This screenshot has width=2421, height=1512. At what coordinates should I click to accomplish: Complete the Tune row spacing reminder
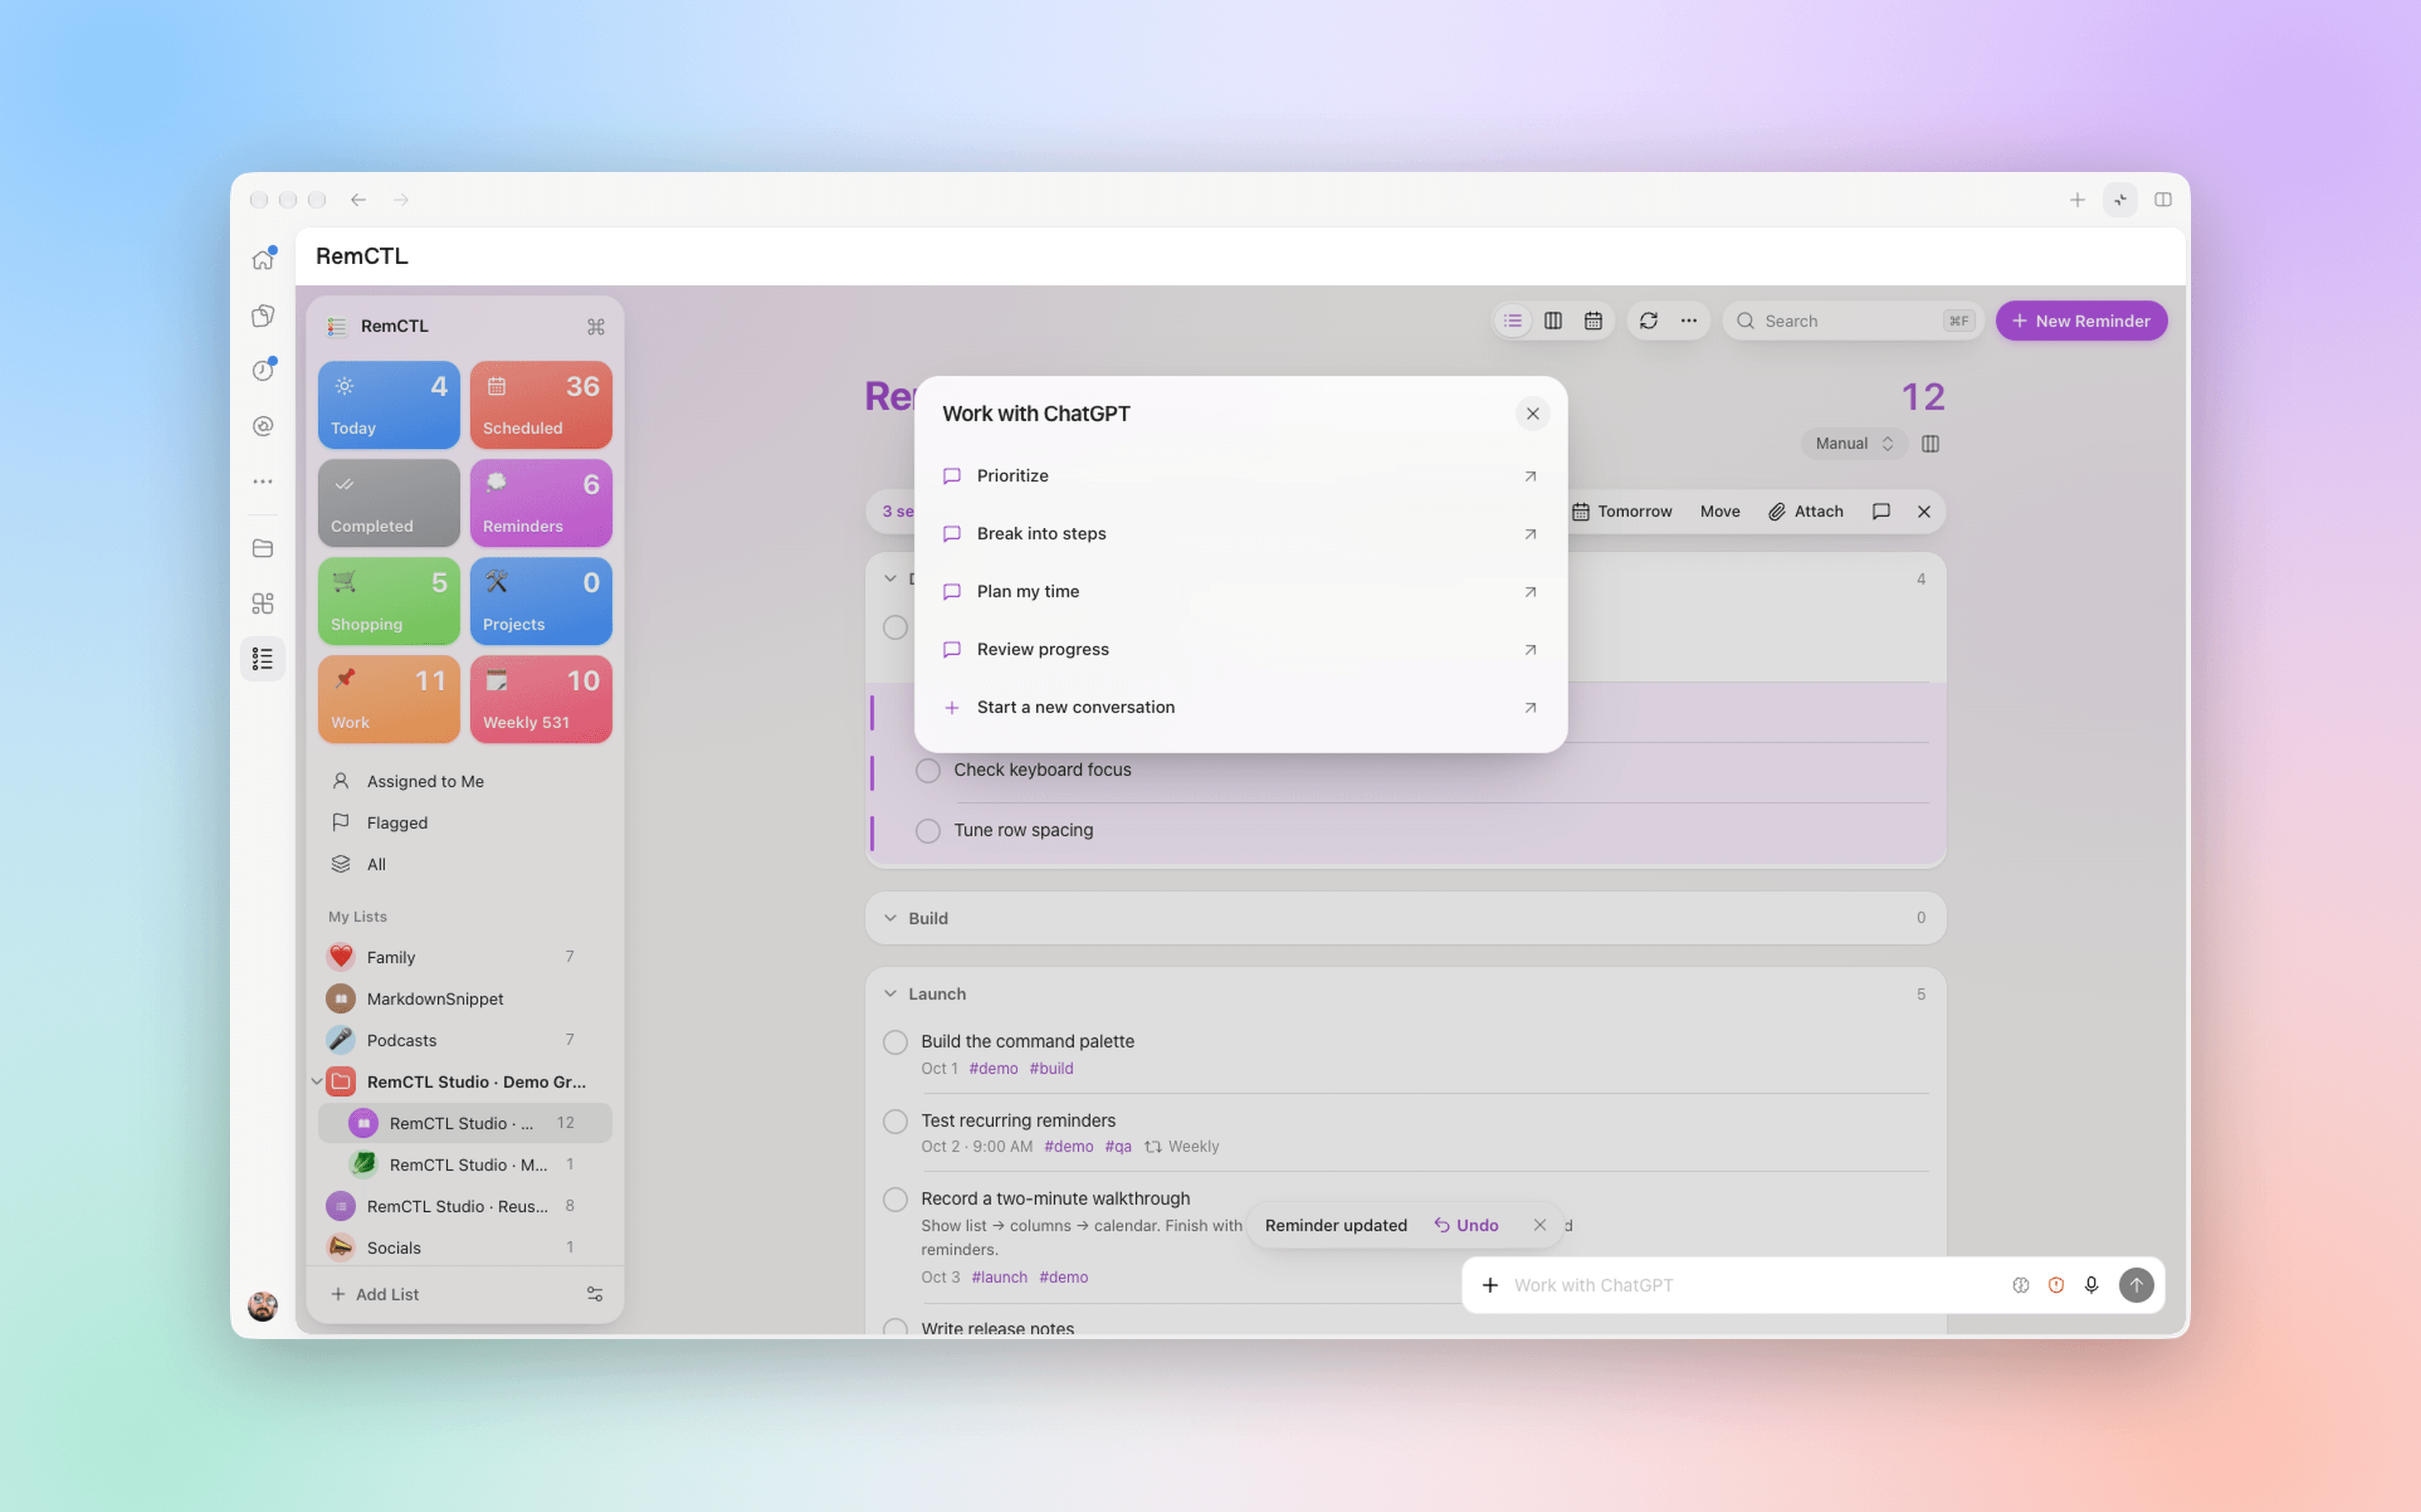tap(927, 831)
